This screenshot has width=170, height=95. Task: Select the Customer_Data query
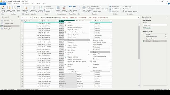(8, 23)
